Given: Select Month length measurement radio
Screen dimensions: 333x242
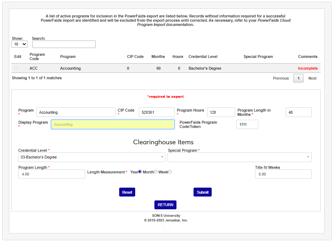Looking at the screenshot, I should [x=155, y=172].
